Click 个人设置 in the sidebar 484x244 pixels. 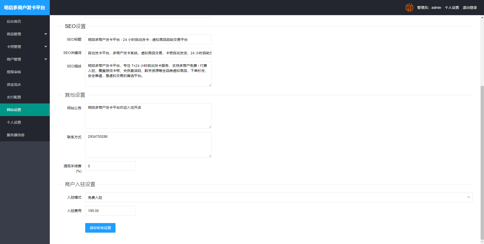[14, 122]
